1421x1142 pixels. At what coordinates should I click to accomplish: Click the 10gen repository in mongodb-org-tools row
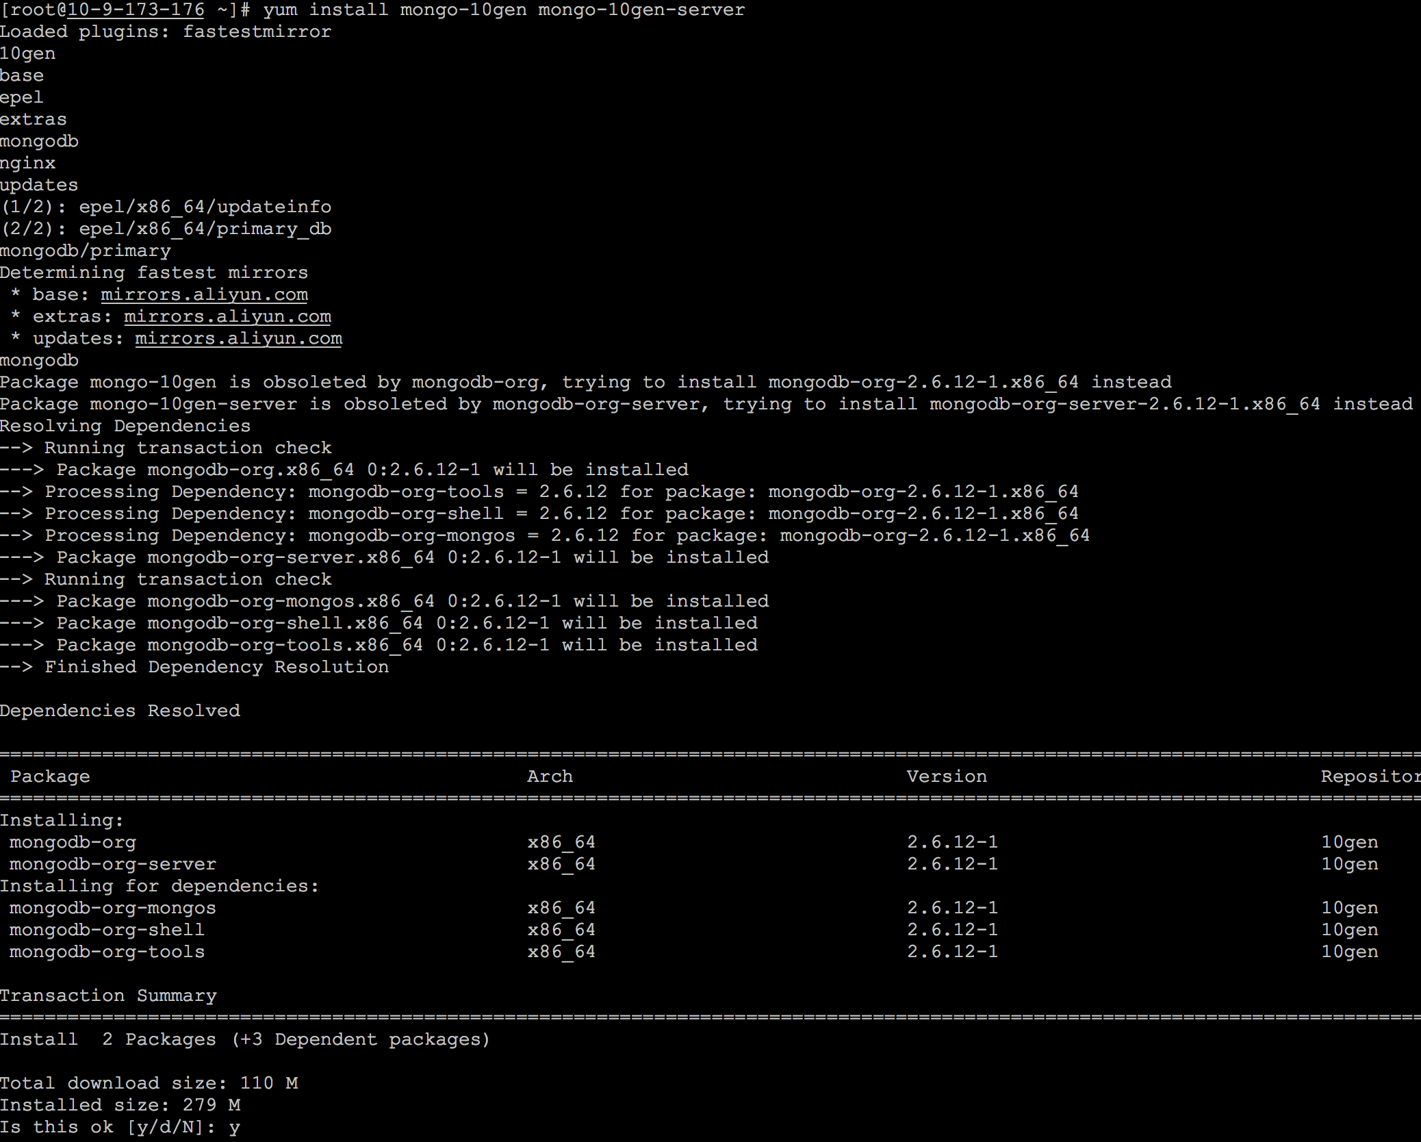point(1350,952)
